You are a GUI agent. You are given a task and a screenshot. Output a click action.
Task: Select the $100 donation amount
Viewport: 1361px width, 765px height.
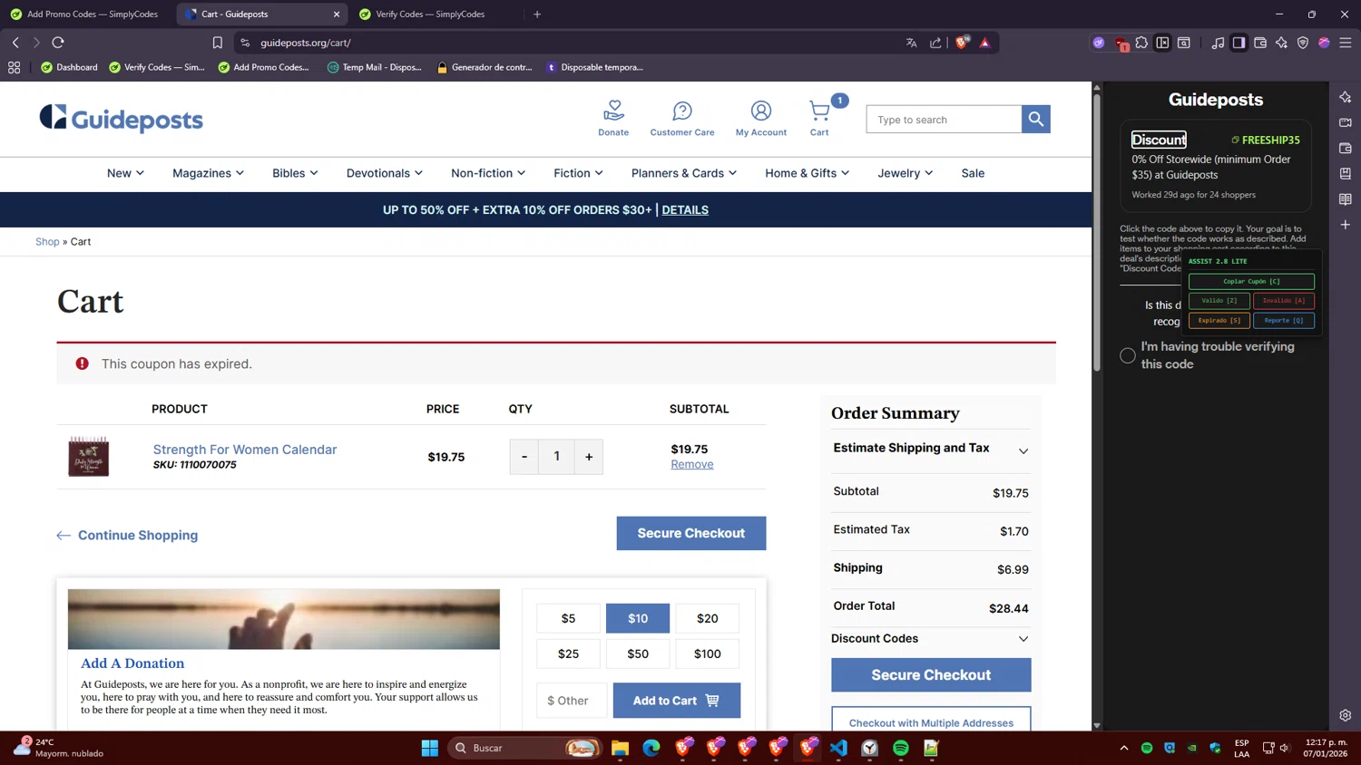tap(708, 654)
